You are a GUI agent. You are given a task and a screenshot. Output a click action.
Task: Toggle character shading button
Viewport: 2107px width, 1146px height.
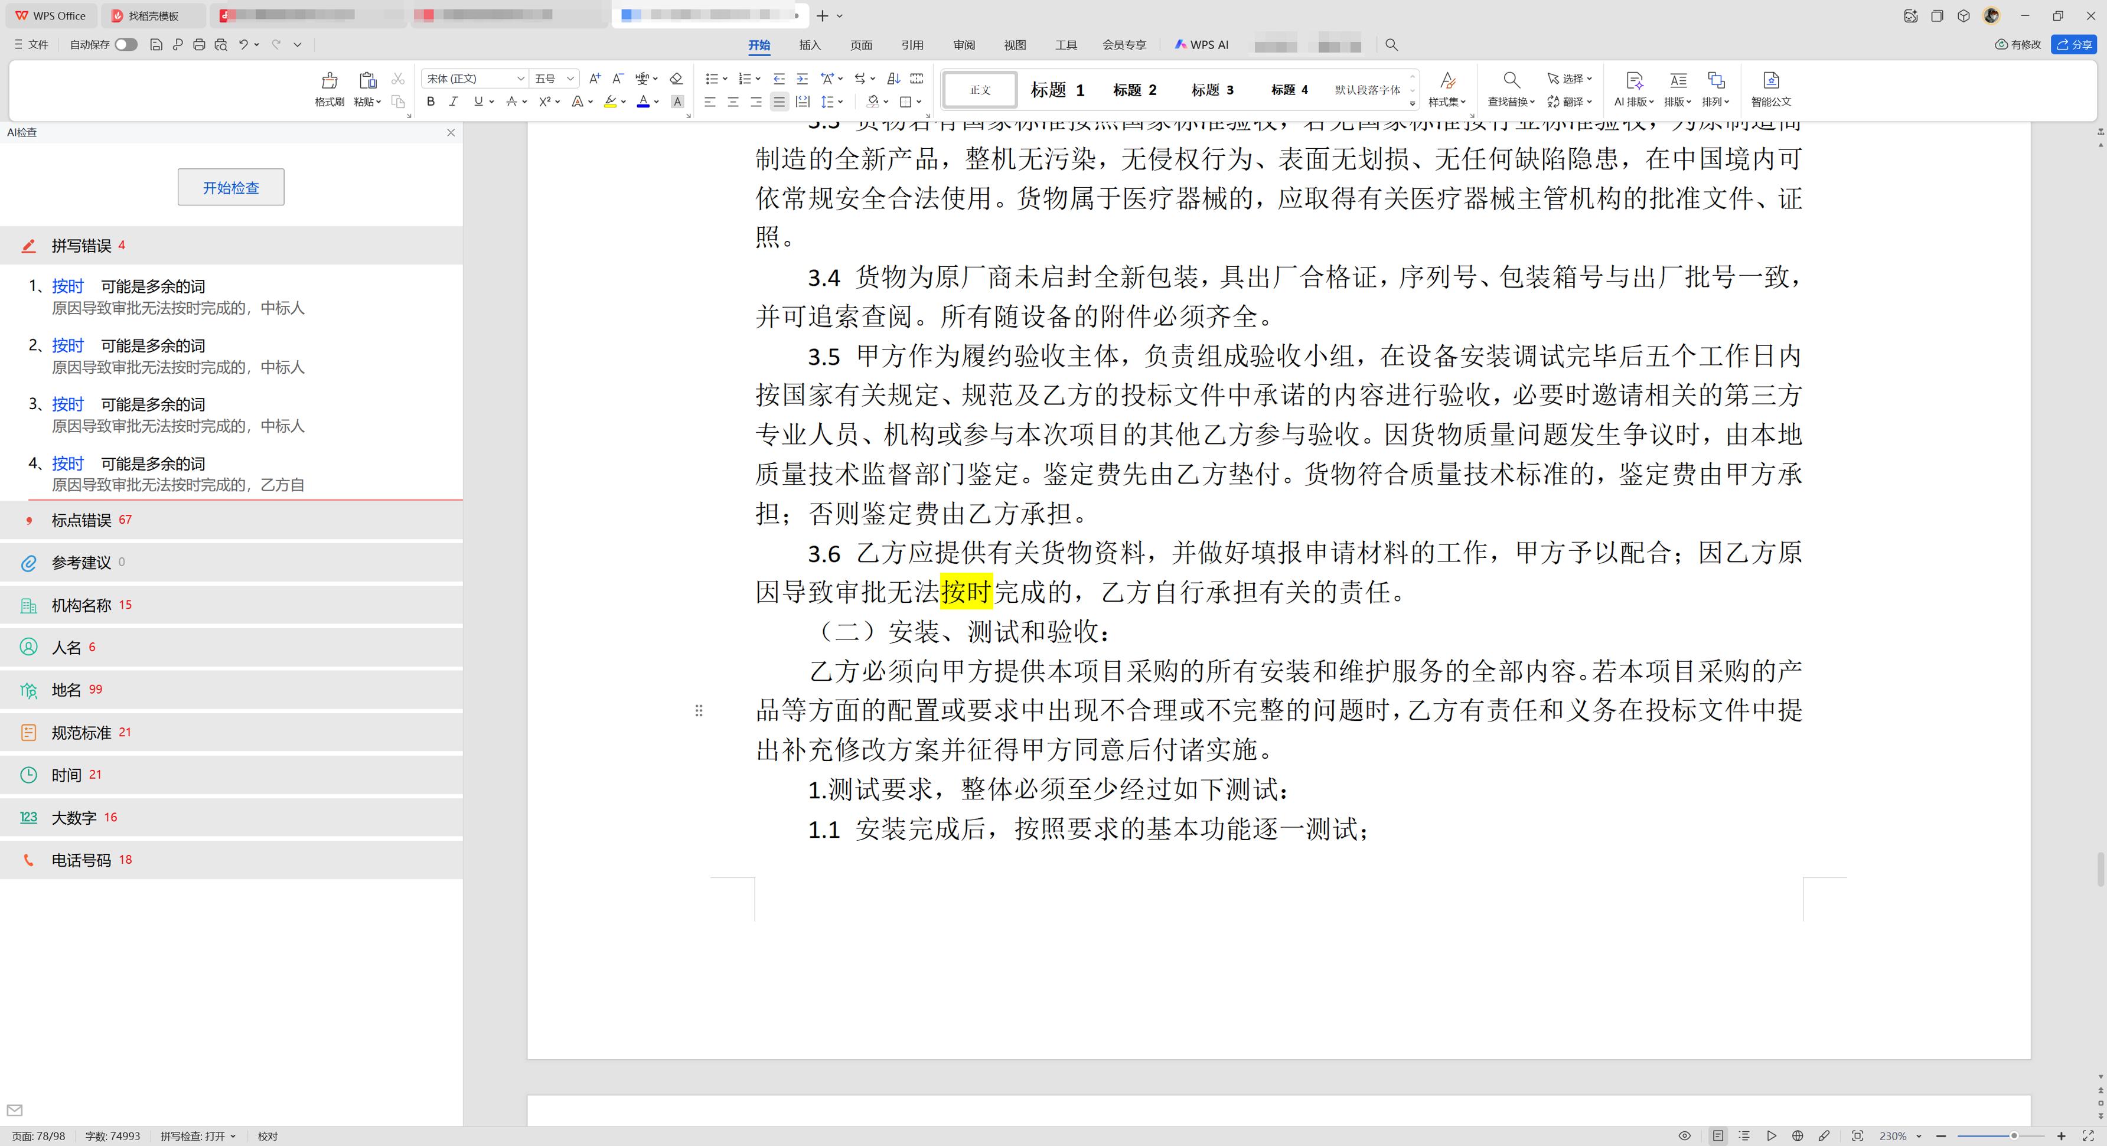[x=677, y=102]
